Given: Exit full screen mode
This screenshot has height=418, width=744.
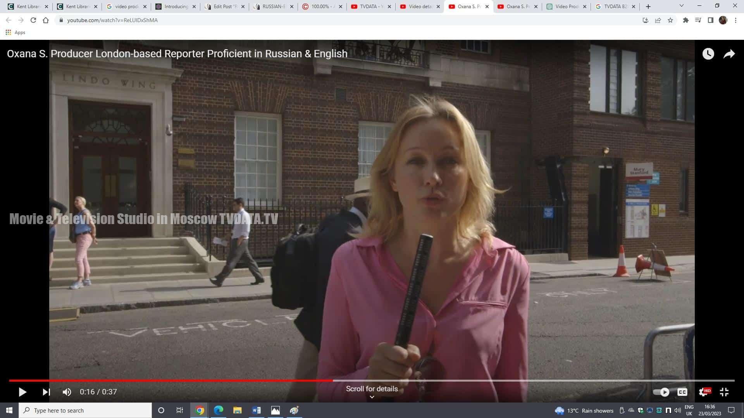Looking at the screenshot, I should point(724,392).
